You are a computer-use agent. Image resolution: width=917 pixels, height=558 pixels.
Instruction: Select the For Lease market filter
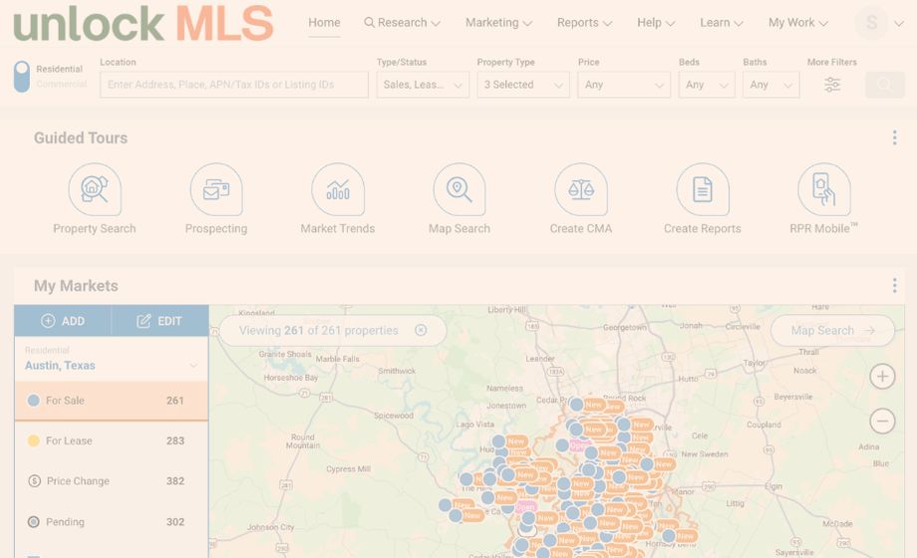coord(111,440)
